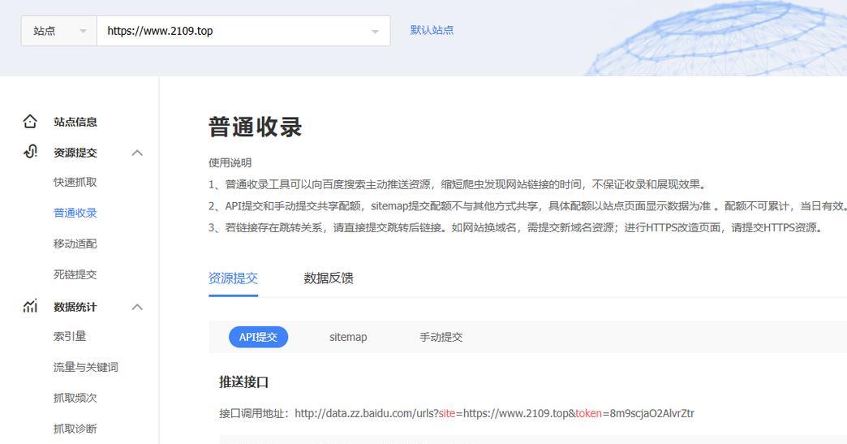Click the site URL field https://www.2109.top
Screen dimensions: 847x444
(243, 31)
